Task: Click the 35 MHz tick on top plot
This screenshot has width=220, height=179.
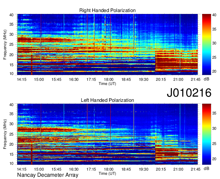Action: 11,24
